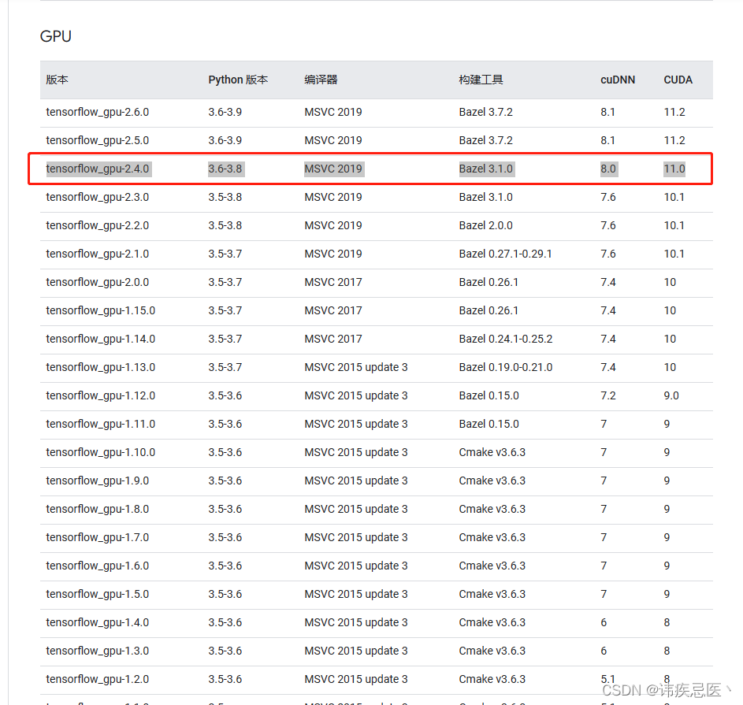Select tensorflow_gpu-1.12.0 version cell
743x705 pixels.
click(x=100, y=395)
